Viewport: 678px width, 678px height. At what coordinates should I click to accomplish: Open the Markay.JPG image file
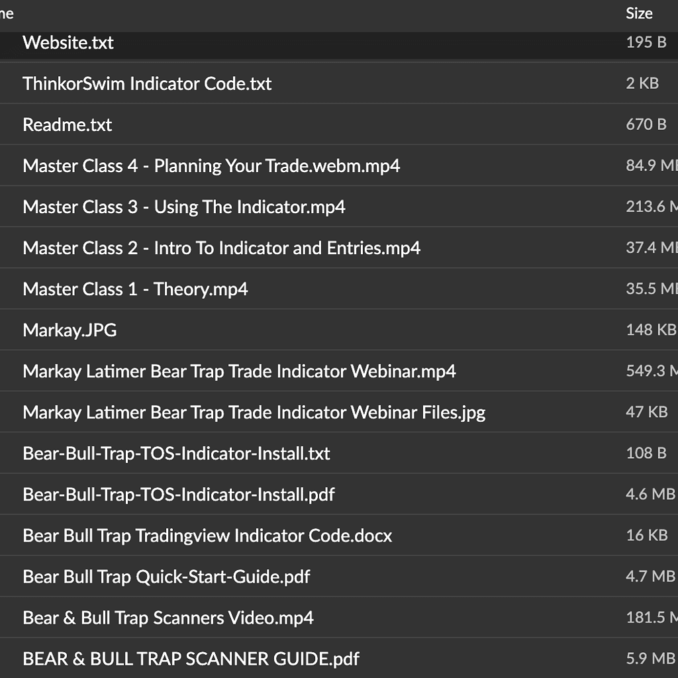point(70,330)
